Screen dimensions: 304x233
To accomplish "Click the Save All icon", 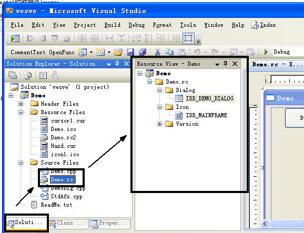I will (x=143, y=52).
